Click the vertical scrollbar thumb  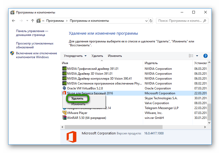point(209,112)
